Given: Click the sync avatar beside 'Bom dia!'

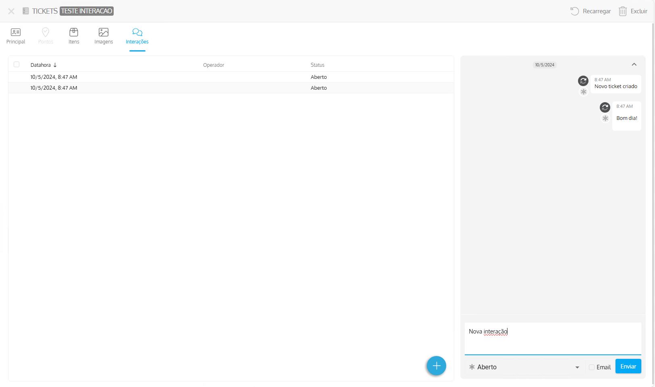Looking at the screenshot, I should (x=605, y=107).
